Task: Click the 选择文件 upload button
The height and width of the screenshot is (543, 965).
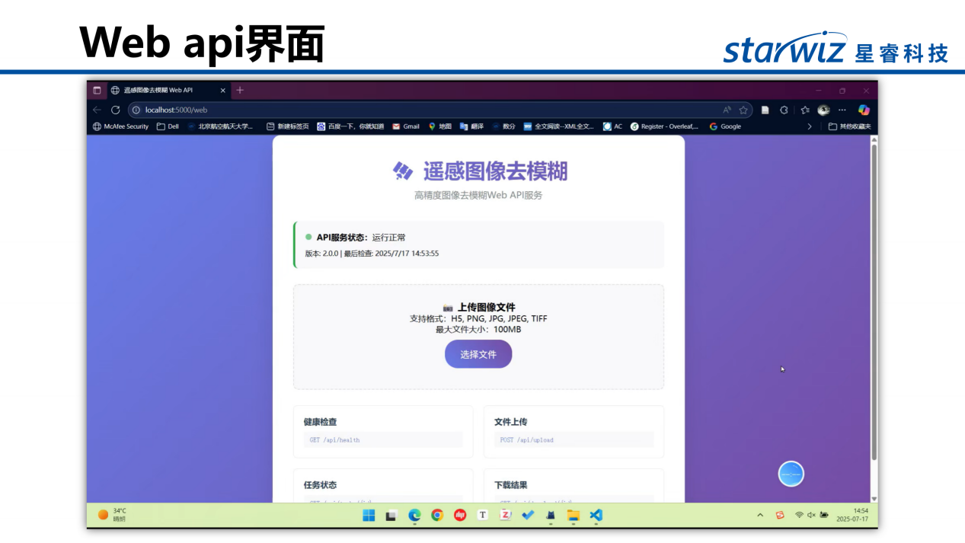Action: 478,354
